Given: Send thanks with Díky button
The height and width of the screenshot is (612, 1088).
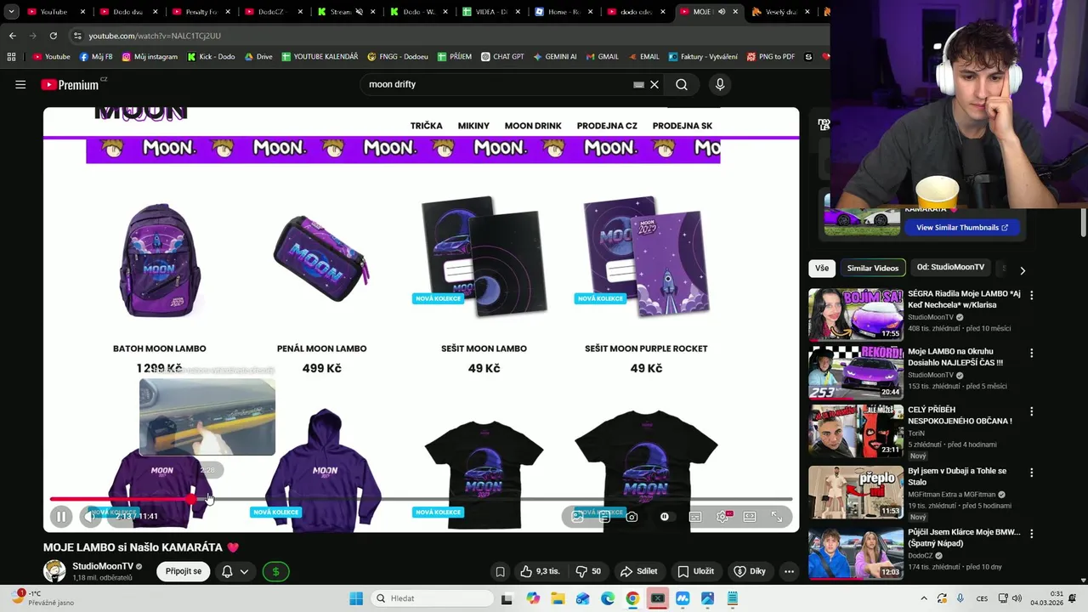Looking at the screenshot, I should pos(750,571).
